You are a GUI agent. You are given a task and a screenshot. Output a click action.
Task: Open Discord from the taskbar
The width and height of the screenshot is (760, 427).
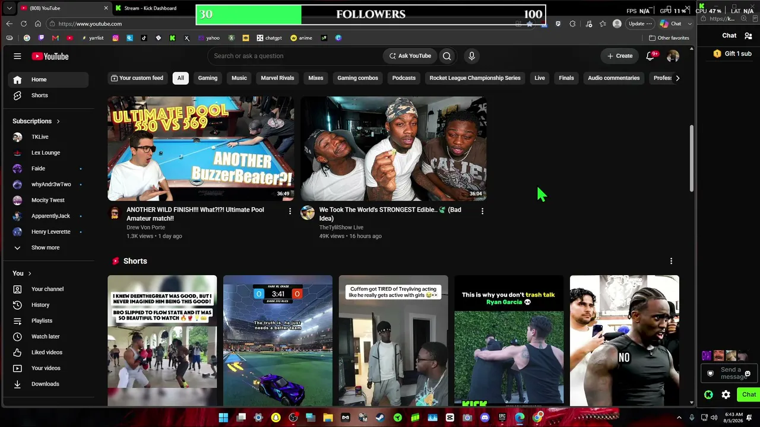484,418
